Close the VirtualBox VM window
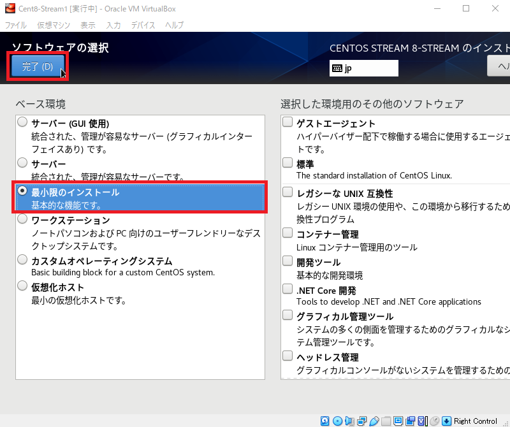Viewport: 510px width, 427px height. [495, 8]
